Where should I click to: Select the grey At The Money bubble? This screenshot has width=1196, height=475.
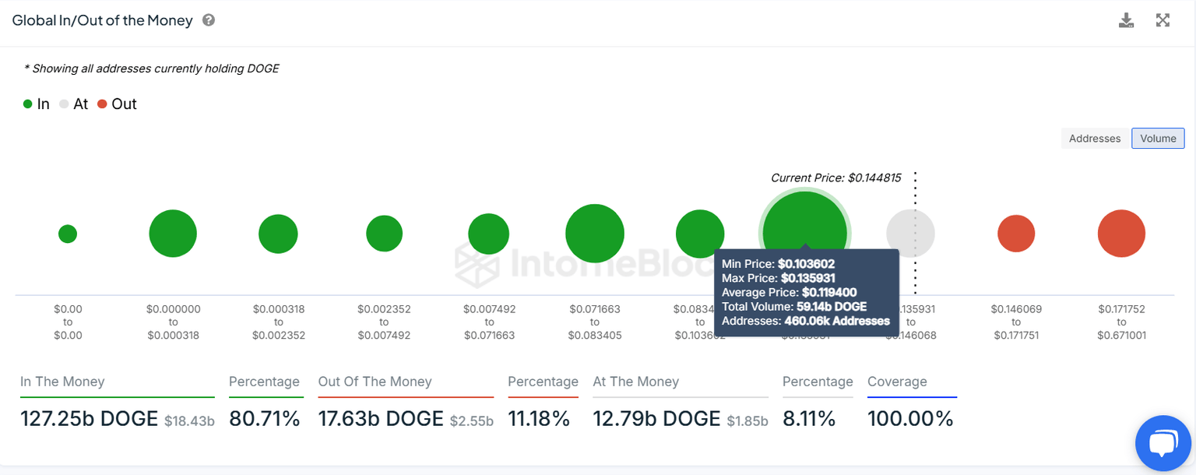[x=910, y=232]
